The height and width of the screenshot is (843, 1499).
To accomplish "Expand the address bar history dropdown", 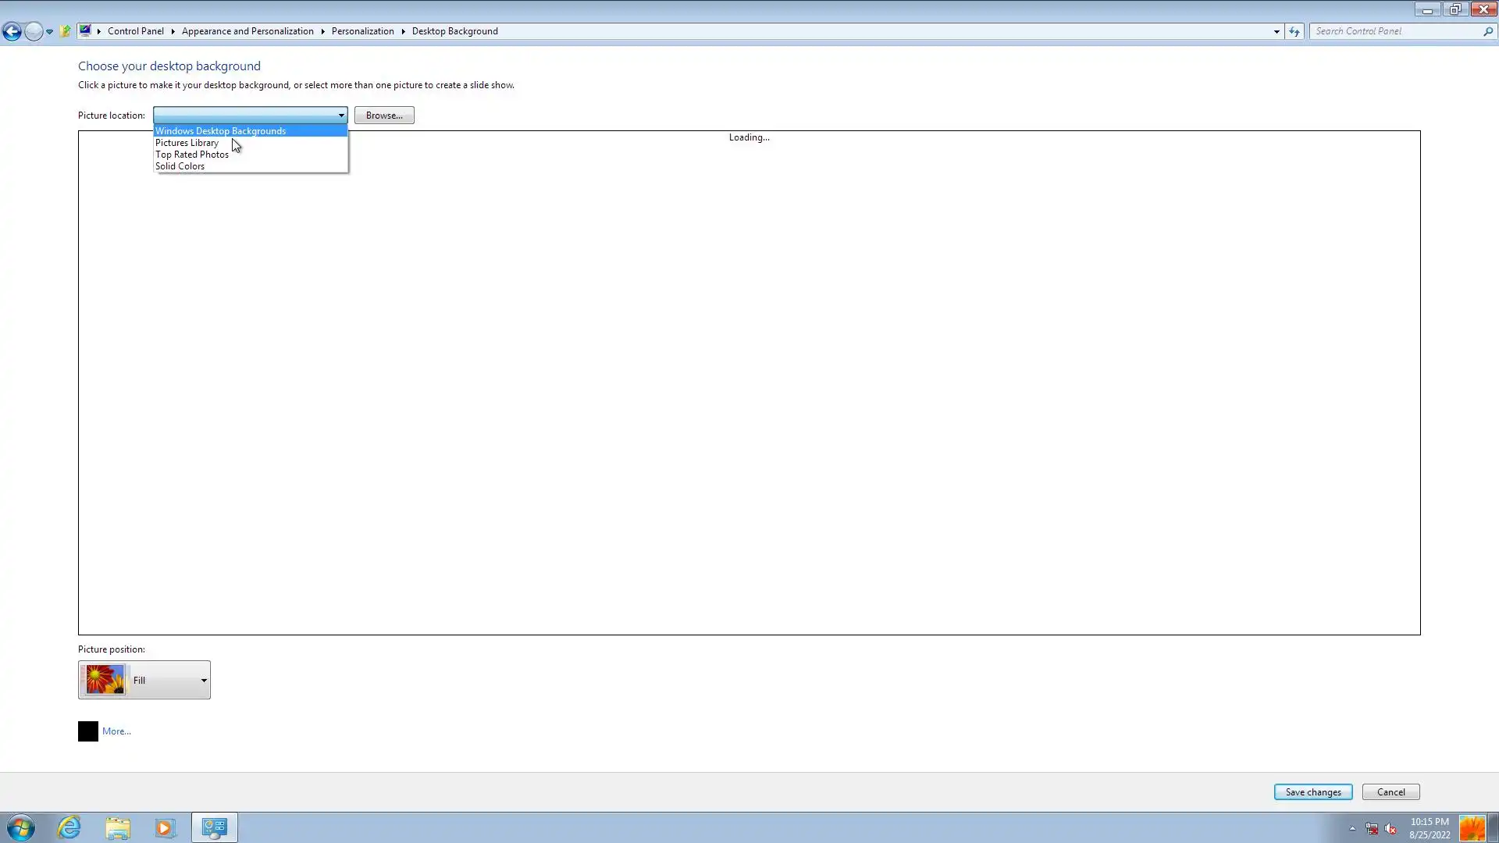I will [1276, 31].
